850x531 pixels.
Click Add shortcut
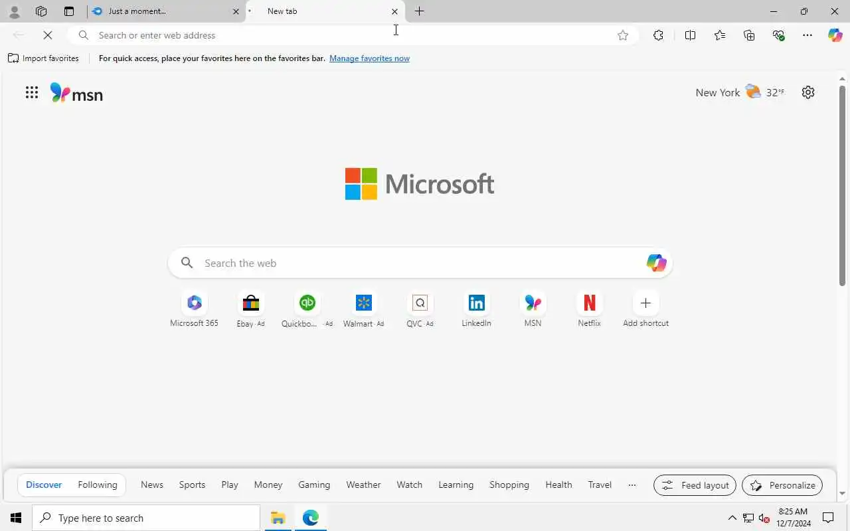pos(645,310)
